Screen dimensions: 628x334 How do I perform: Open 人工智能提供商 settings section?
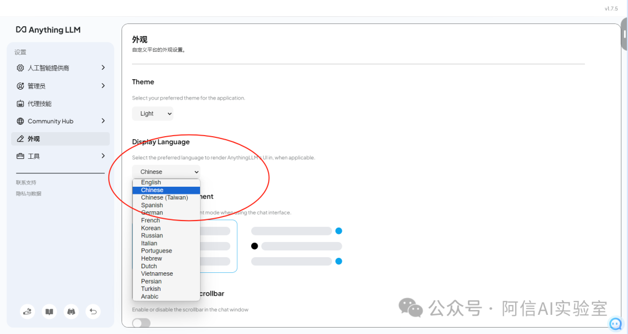(x=60, y=67)
